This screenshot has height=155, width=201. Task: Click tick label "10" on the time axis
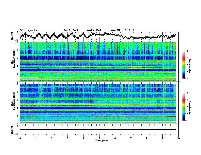pos(178,138)
